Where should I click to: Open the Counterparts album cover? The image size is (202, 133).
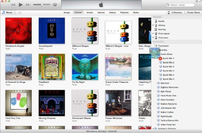(52, 31)
